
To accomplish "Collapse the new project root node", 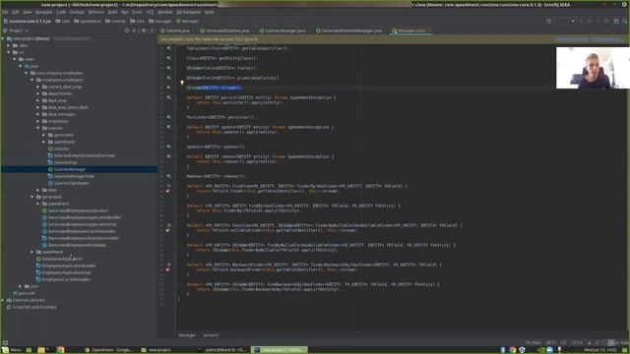I will [x=3, y=38].
